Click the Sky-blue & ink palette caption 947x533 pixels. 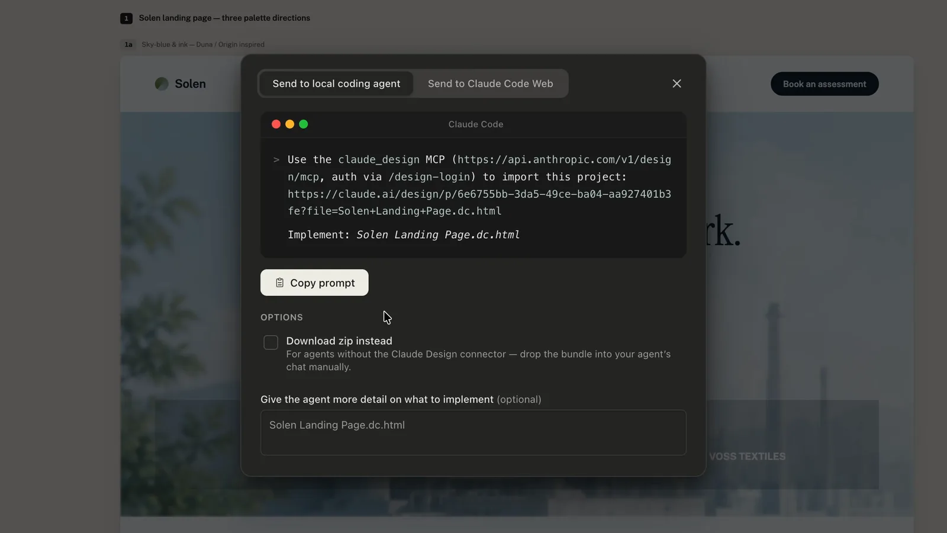203,44
